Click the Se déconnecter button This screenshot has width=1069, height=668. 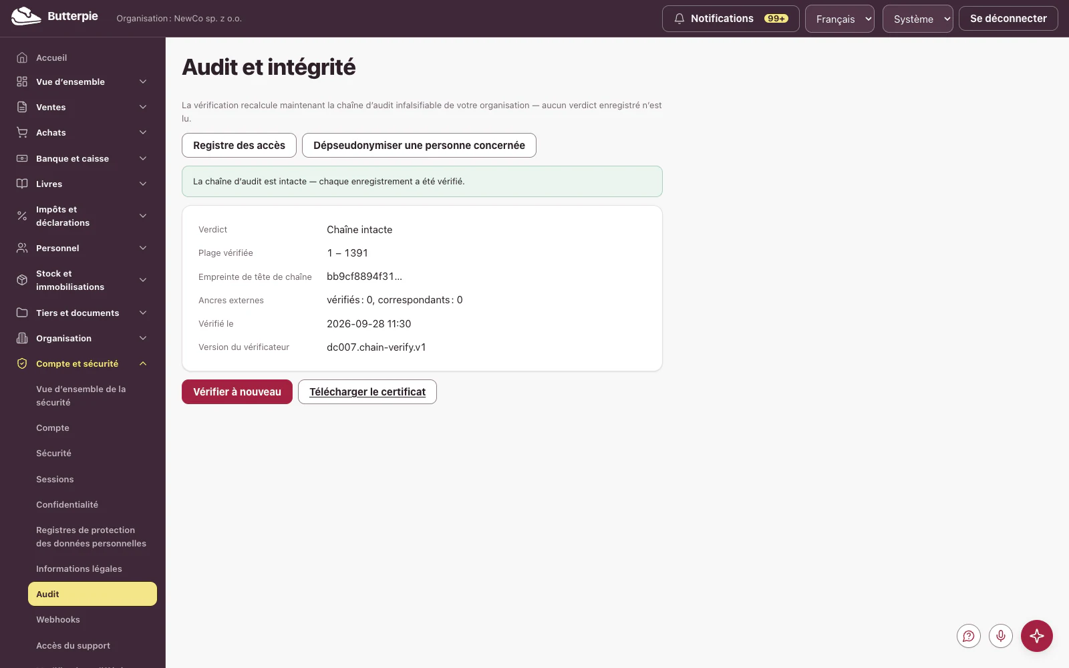click(1008, 19)
